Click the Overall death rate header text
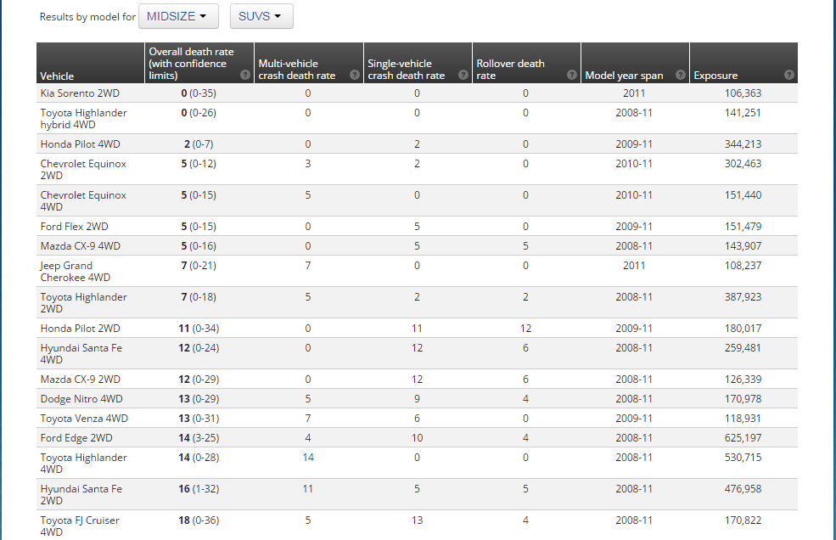The height and width of the screenshot is (540, 836). click(191, 64)
